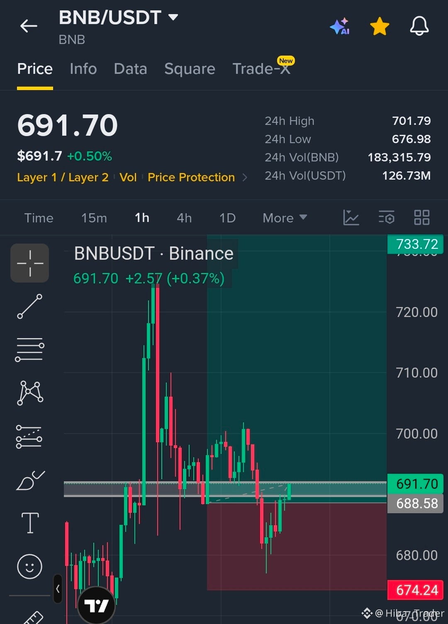The width and height of the screenshot is (448, 624).
Task: Tap the BNBUSDT · Binance chart title
Action: click(x=153, y=253)
